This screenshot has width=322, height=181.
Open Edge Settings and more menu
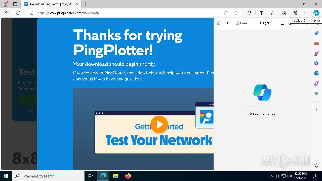[306, 13]
